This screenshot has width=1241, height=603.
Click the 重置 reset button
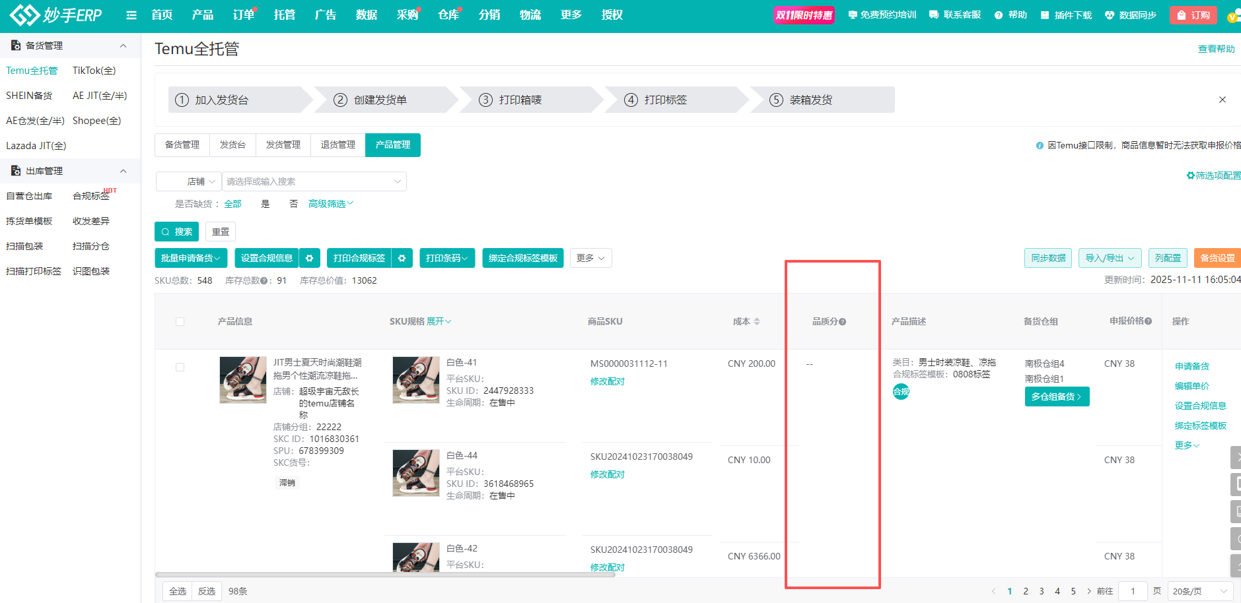tap(221, 232)
